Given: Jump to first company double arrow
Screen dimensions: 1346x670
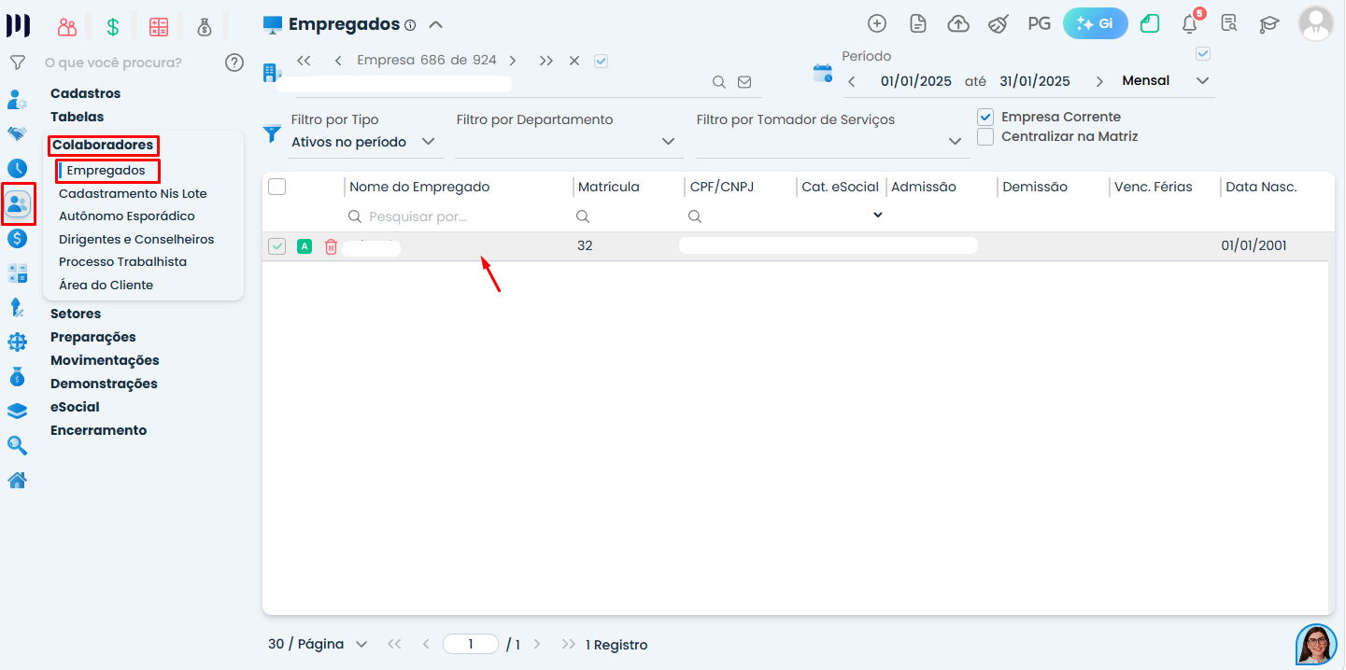Looking at the screenshot, I should click(304, 61).
